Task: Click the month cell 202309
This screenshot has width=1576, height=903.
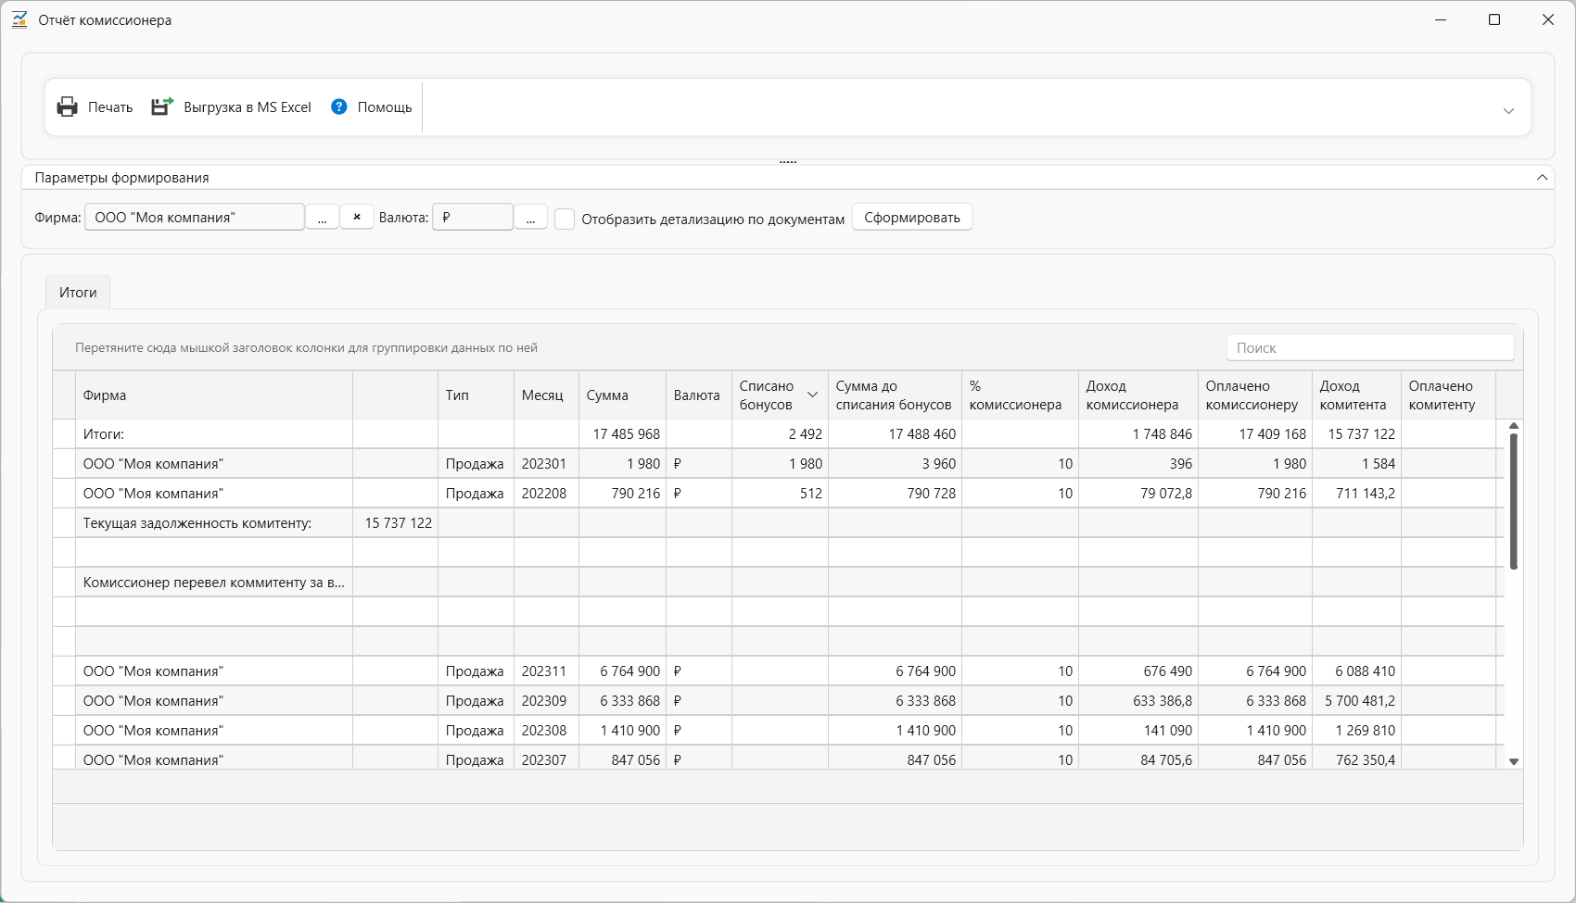Action: (x=546, y=701)
